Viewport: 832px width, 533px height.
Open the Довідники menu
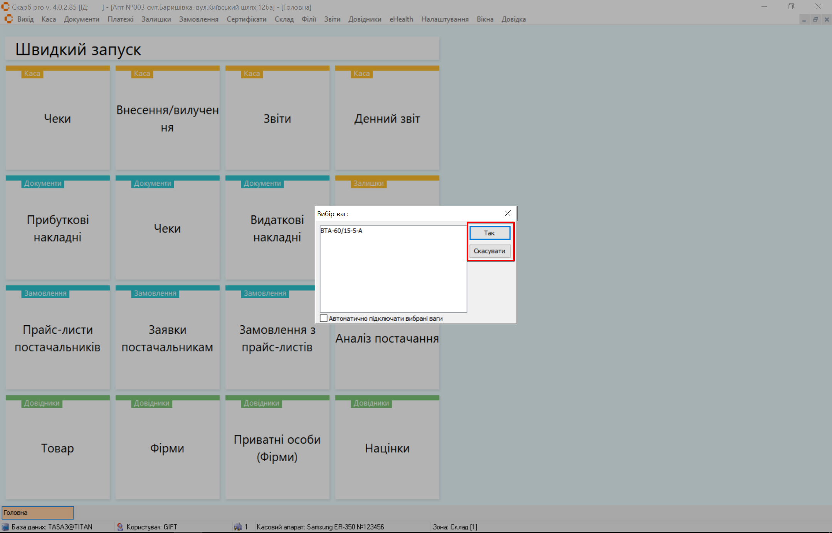click(x=365, y=19)
